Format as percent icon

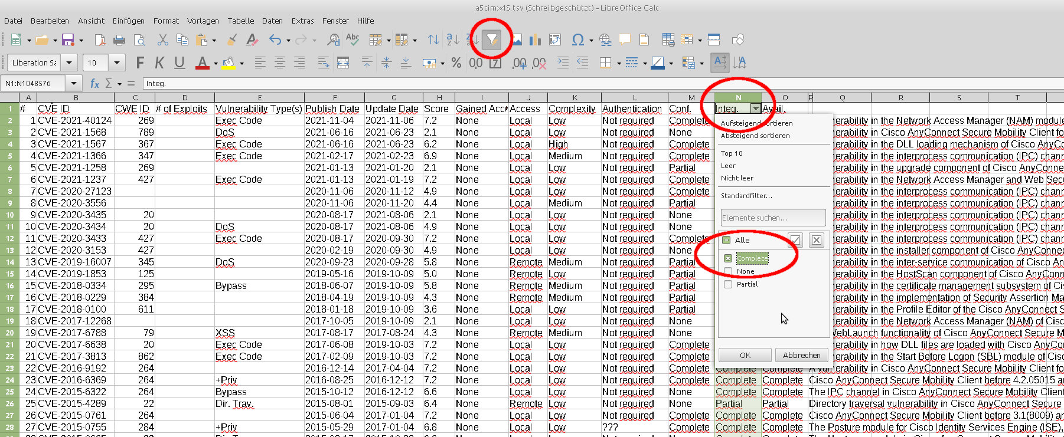(456, 63)
